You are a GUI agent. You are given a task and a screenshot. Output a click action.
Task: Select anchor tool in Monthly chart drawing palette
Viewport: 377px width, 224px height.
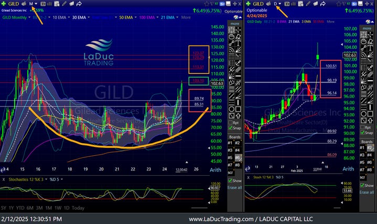[x=238, y=63]
